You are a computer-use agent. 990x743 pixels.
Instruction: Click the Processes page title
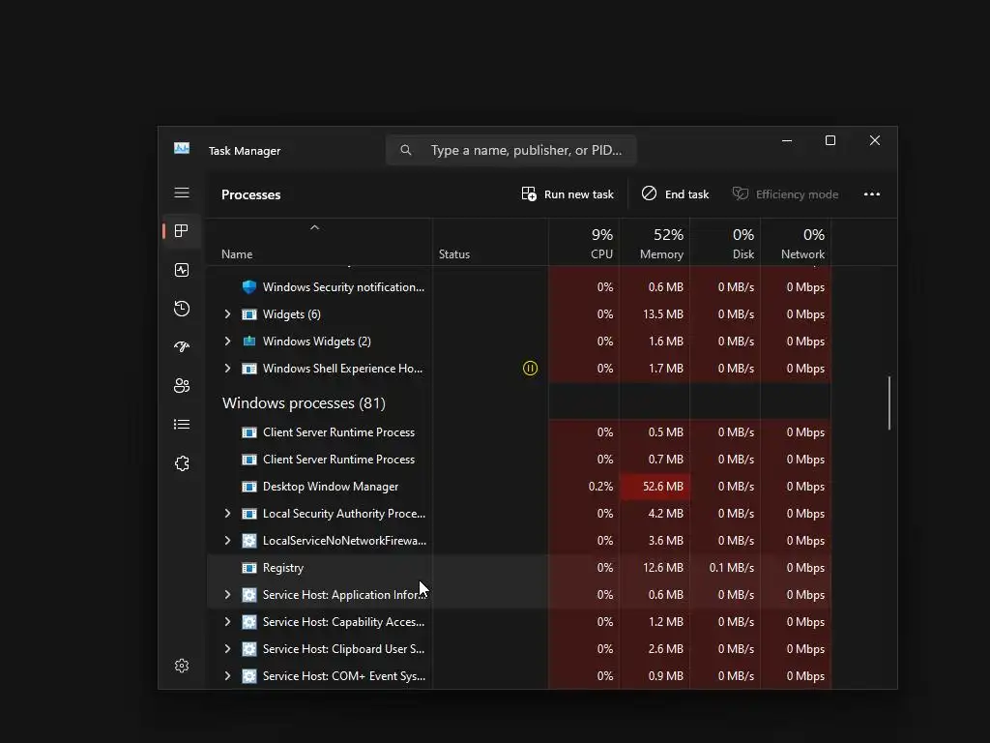(x=250, y=194)
